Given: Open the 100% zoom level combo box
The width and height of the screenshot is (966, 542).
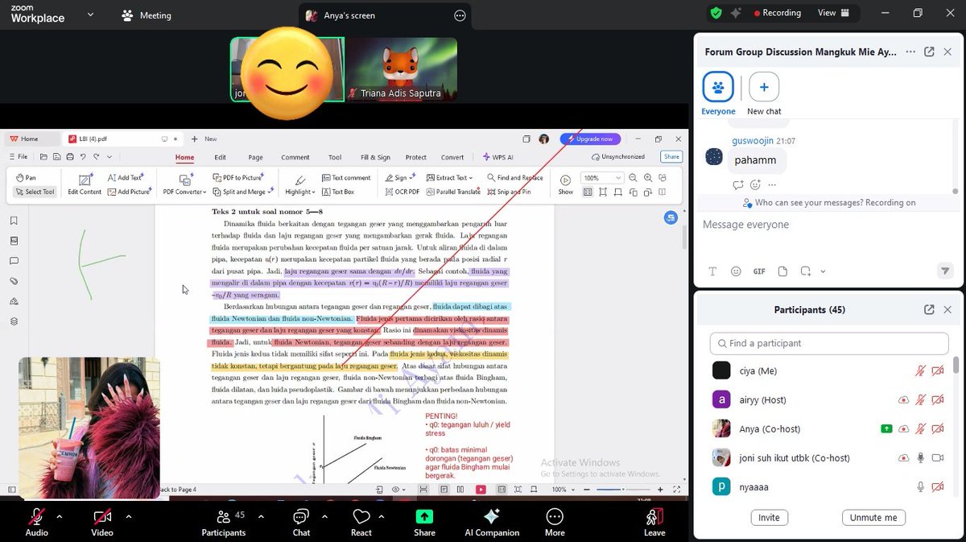Looking at the screenshot, I should click(602, 178).
